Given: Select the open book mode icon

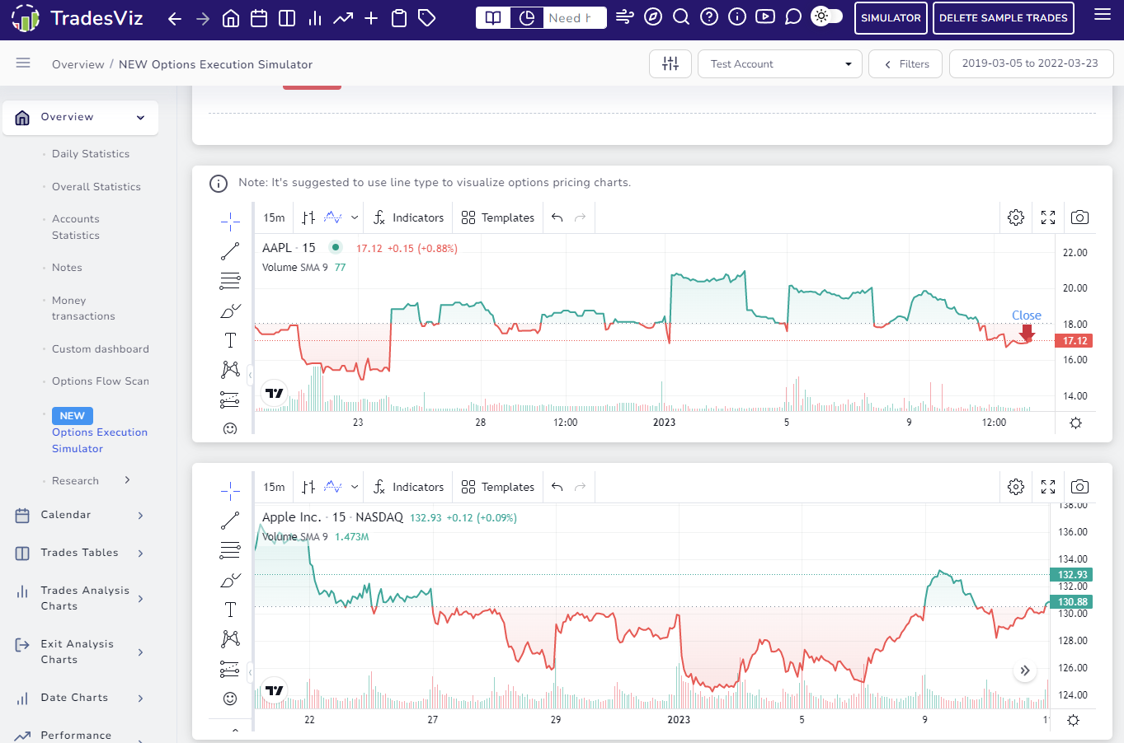Looking at the screenshot, I should tap(493, 18).
